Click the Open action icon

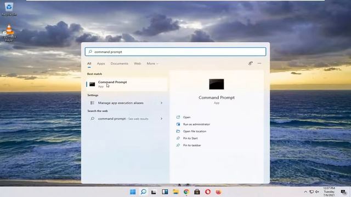tap(178, 117)
